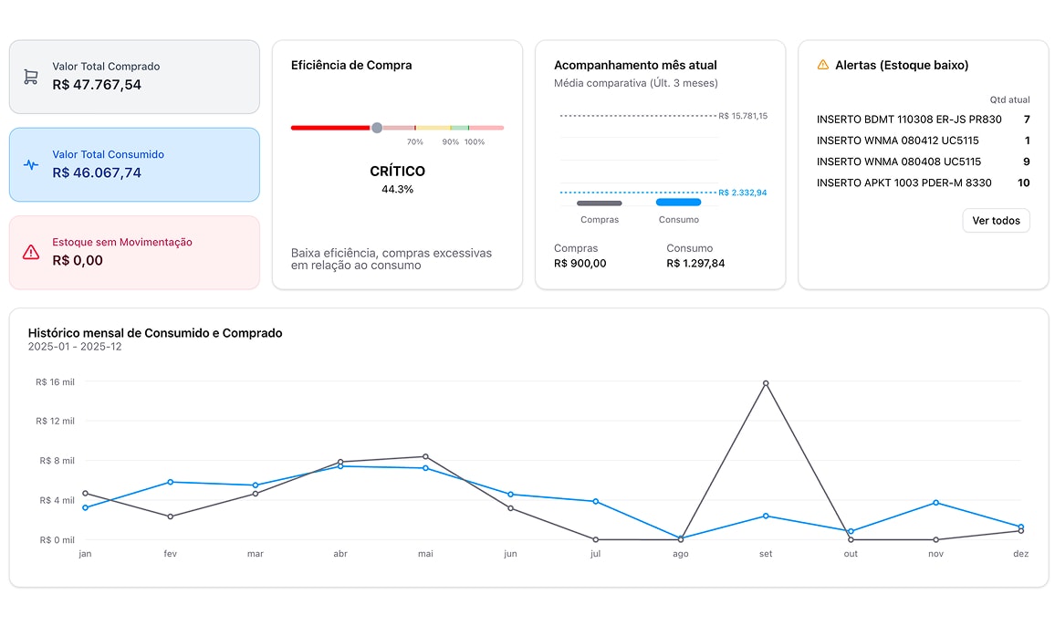The height and width of the screenshot is (626, 1055).
Task: Select the INSERTO APKT 1003 PDER-M 8330 row
Action: click(924, 183)
